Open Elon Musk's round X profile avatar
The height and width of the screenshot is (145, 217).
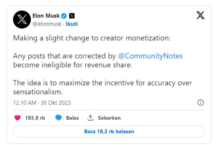tap(22, 19)
